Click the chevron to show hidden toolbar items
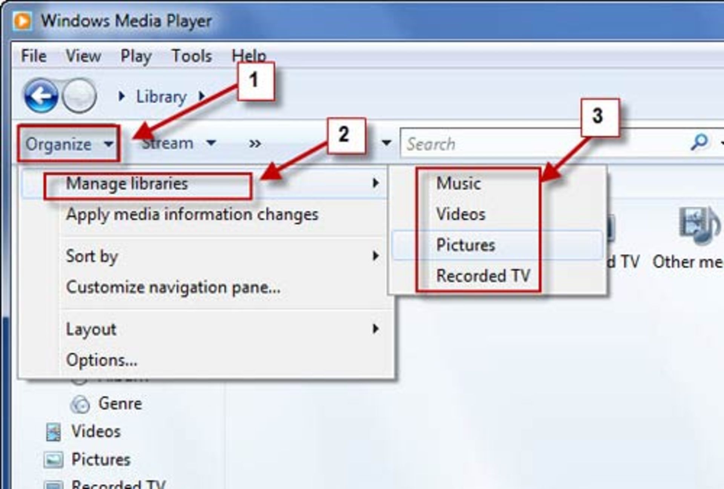Viewport: 724px width, 489px height. pyautogui.click(x=255, y=143)
